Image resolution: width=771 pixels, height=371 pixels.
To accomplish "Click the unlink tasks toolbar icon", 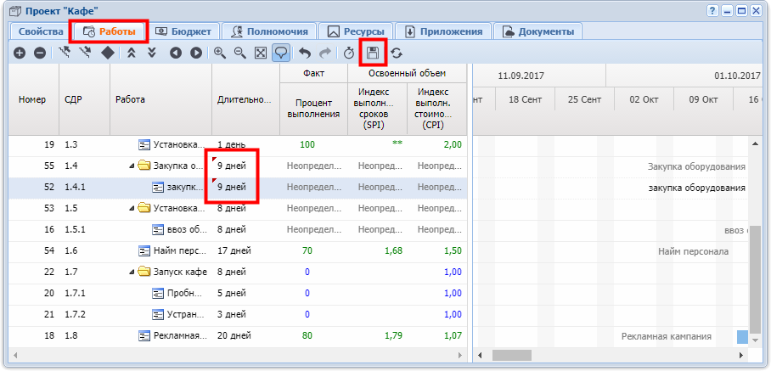I will coord(85,53).
